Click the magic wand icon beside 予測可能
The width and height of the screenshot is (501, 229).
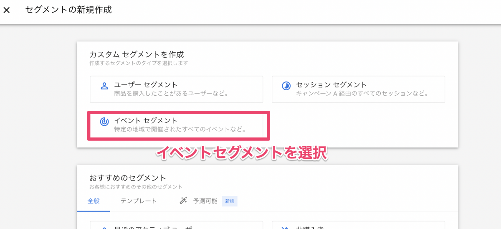tap(183, 201)
